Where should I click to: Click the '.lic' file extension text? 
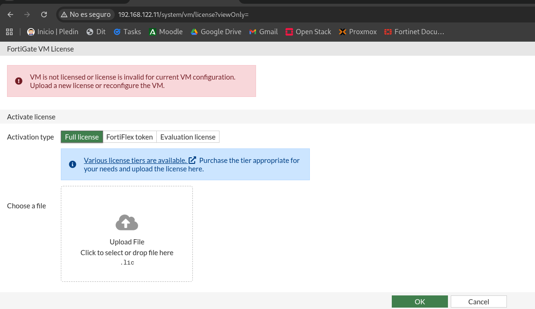[127, 263]
